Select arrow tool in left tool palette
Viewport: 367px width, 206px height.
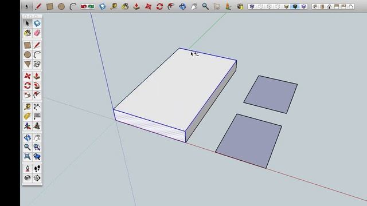28,23
